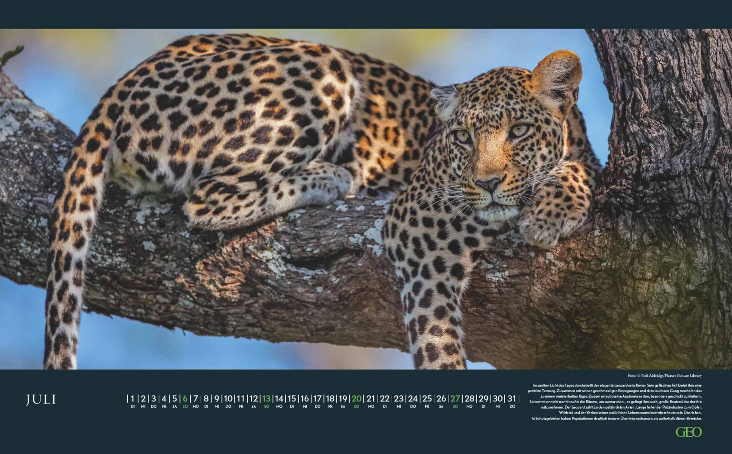The height and width of the screenshot is (454, 732).
Task: Click the JULI month heading
Action: coord(40,400)
